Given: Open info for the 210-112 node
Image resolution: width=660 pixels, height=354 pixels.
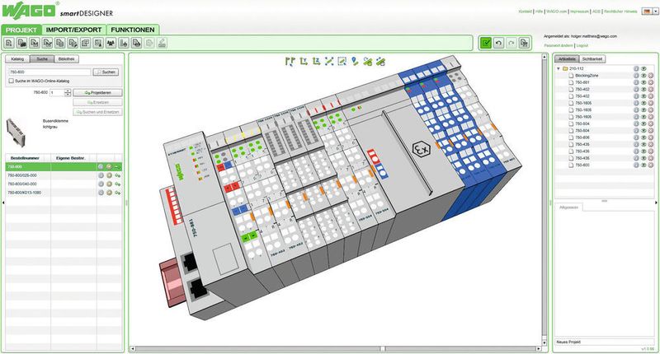Looking at the screenshot, I should coord(636,68).
